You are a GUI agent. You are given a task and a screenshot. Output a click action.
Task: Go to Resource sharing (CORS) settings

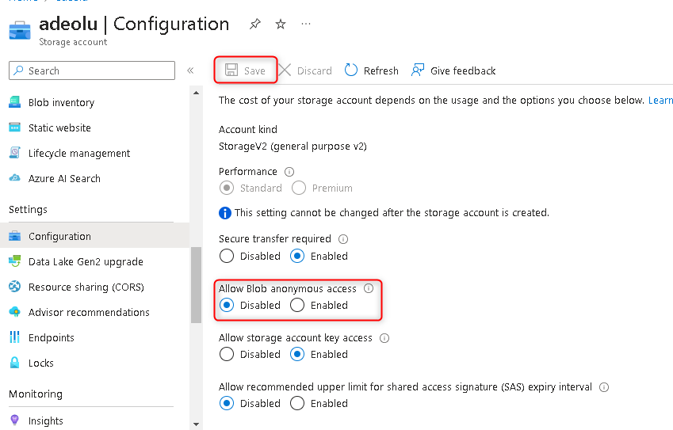pyautogui.click(x=86, y=287)
